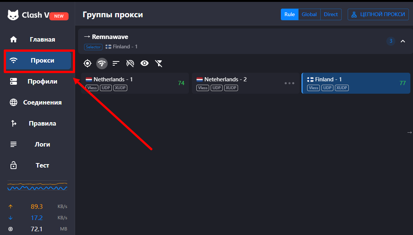Click the wifi icon beside Прокси
The width and height of the screenshot is (413, 235).
coord(14,60)
